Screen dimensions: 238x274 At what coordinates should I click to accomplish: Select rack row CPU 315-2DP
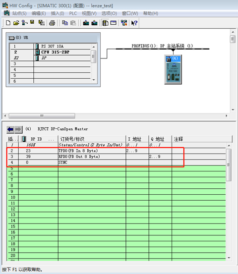coord(50,52)
